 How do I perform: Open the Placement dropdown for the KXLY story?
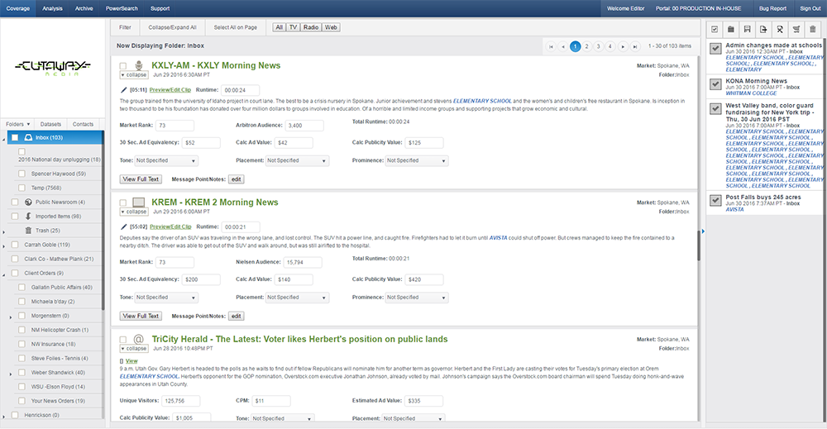click(x=297, y=160)
